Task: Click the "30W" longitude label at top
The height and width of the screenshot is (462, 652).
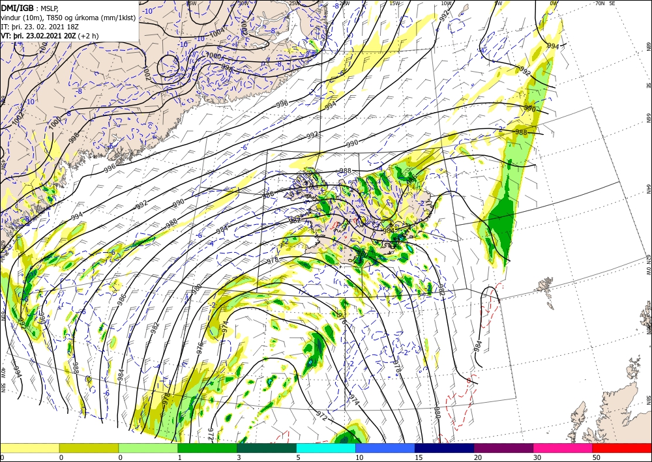Action: [x=244, y=4]
